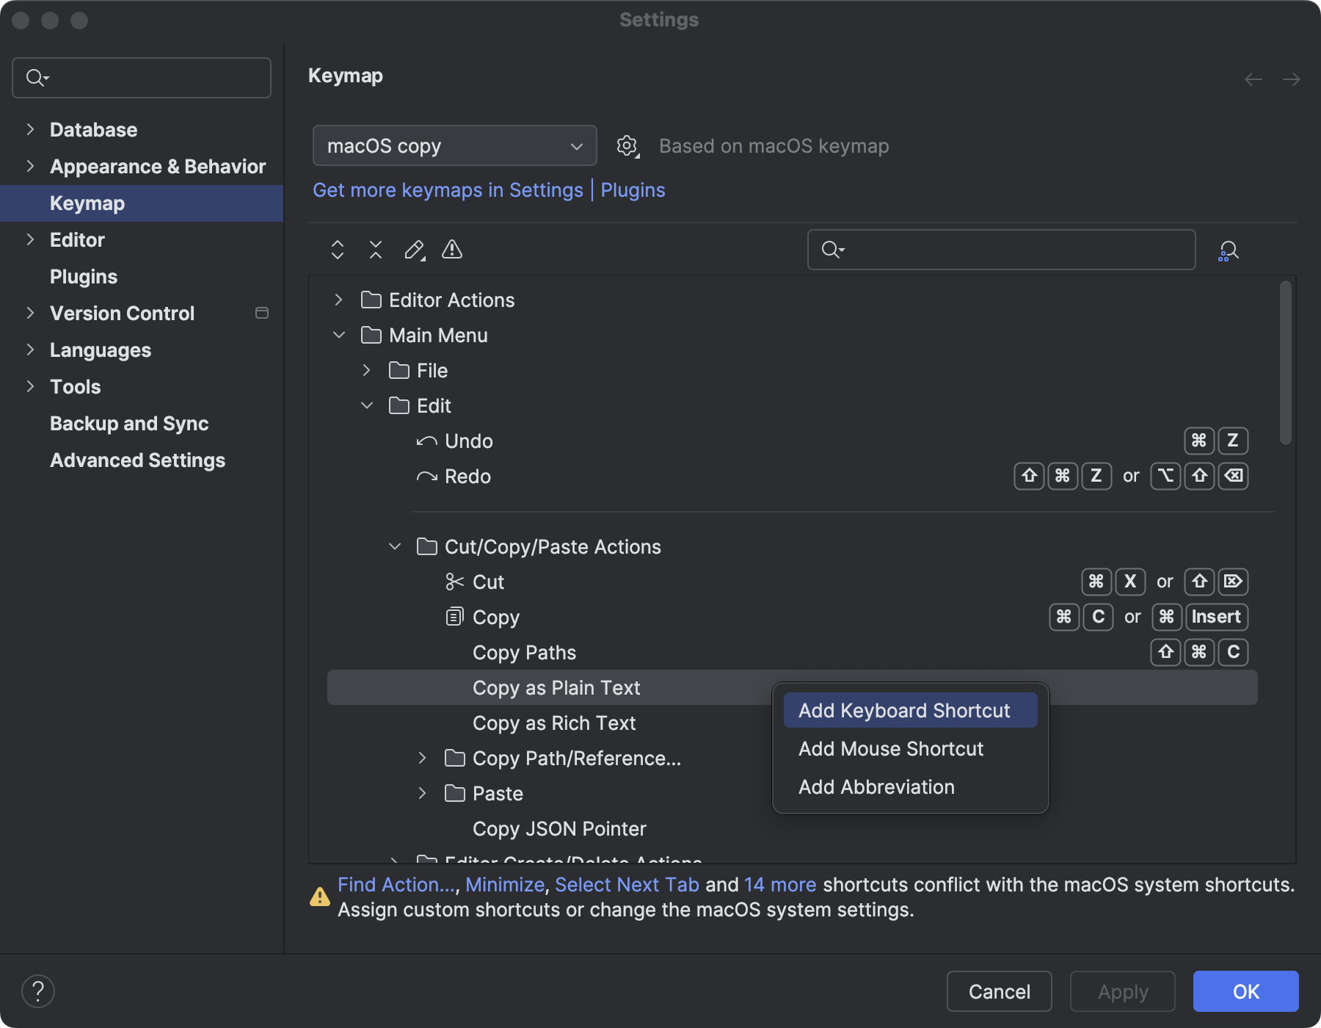
Task: Click the Apply button
Action: [1122, 991]
